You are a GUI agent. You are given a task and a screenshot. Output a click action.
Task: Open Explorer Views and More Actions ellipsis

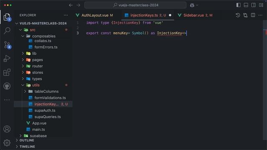(66, 15)
